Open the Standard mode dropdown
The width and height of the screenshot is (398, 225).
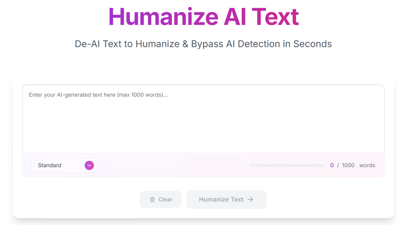[64, 165]
